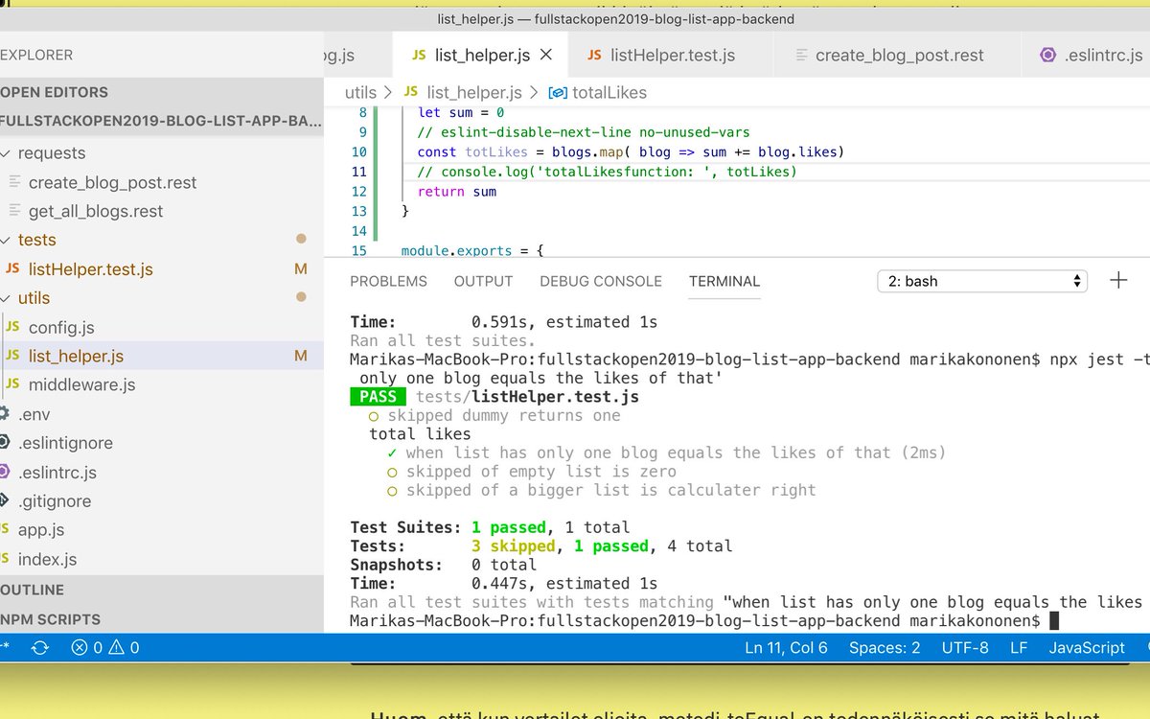Viewport: 1150px width, 719px height.
Task: Open create_blog_post.rest in explorer
Action: coord(112,182)
